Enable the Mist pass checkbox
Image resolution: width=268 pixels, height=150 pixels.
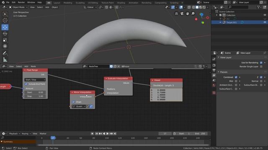236,81
